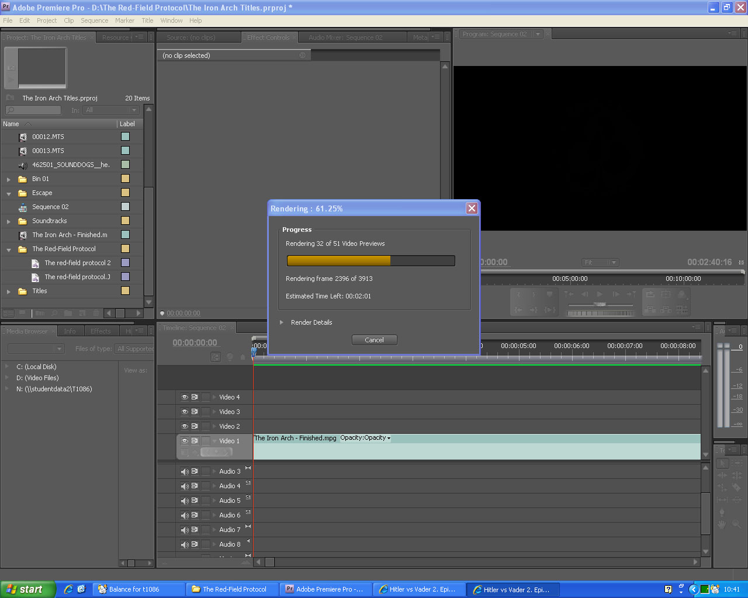The image size is (748, 598).
Task: Click the New Bin icon in Project panel
Action: pos(68,314)
